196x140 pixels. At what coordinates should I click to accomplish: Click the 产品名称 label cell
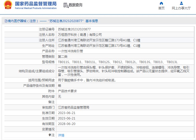pos(30,51)
